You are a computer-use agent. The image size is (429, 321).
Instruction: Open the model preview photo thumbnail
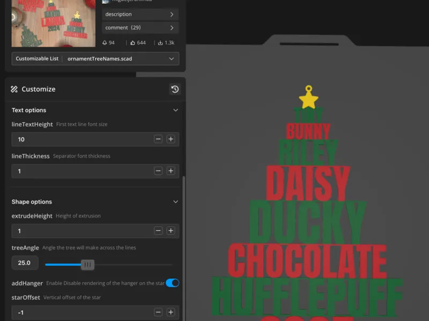[x=53, y=23]
